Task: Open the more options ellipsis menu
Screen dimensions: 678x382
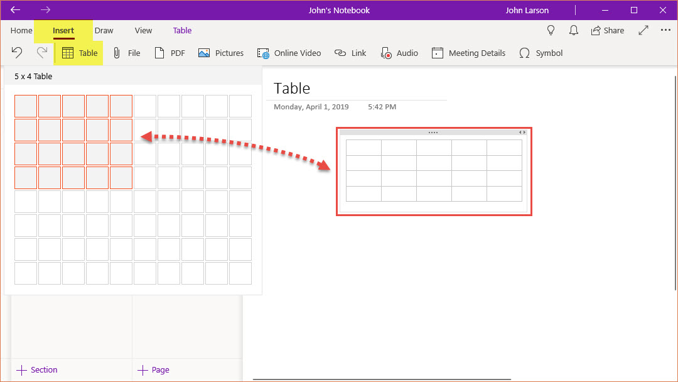Action: click(665, 30)
